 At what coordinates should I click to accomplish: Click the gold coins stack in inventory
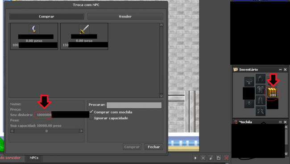pos(272,93)
